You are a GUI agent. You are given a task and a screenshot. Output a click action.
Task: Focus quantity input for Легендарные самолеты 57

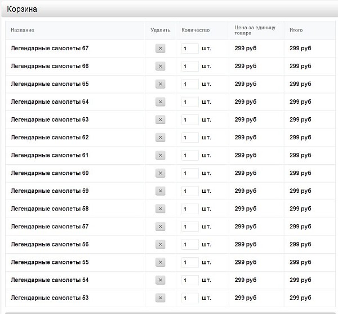point(190,227)
